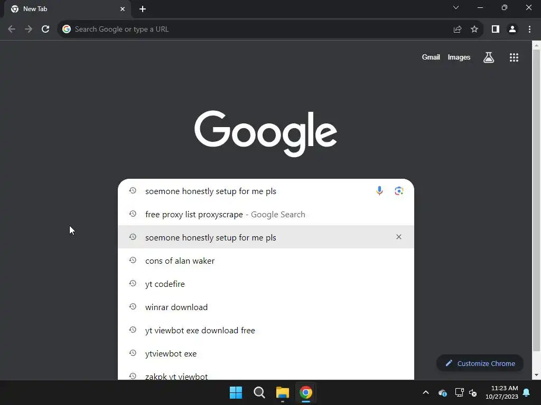Close the New Tab tab
The height and width of the screenshot is (405, 541).
pos(123,9)
